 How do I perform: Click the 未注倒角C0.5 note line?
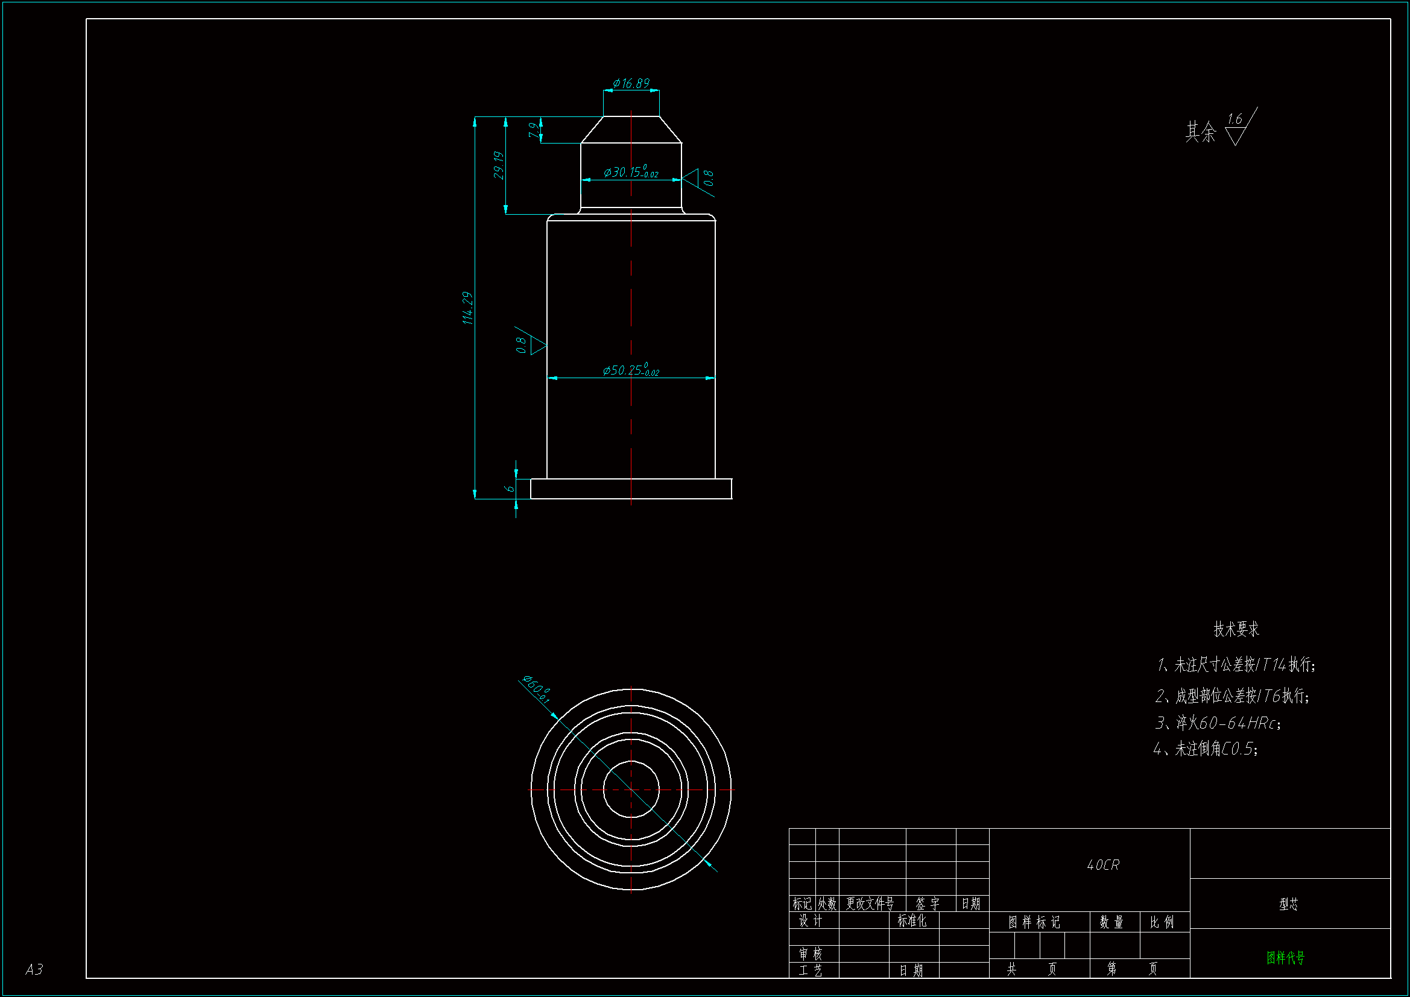pyautogui.click(x=1206, y=749)
